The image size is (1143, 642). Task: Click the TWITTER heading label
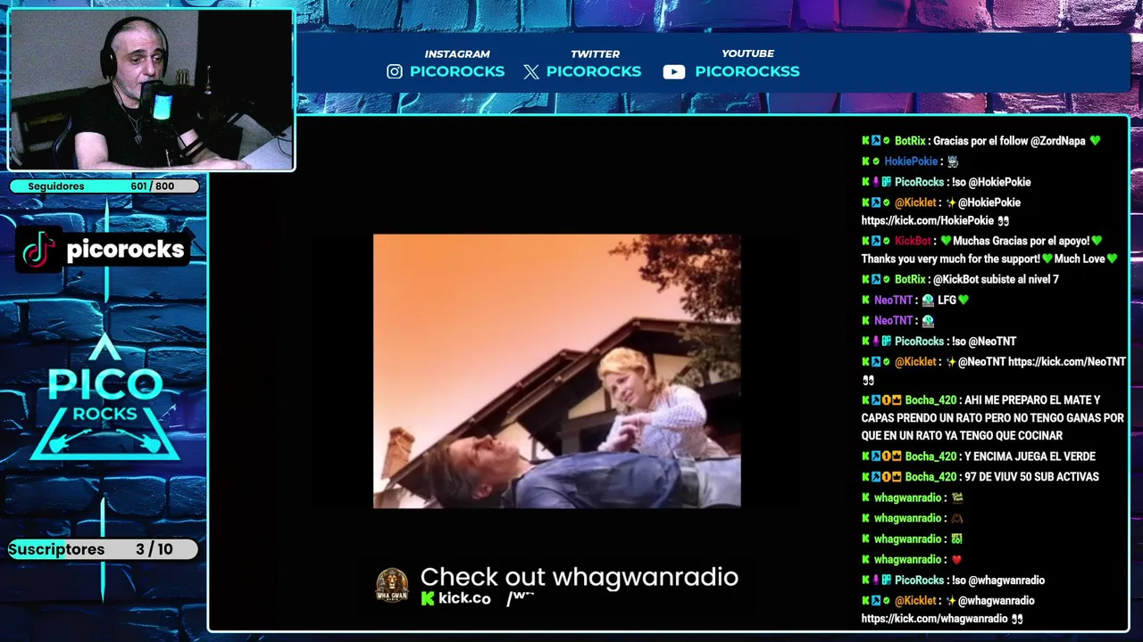(x=595, y=53)
